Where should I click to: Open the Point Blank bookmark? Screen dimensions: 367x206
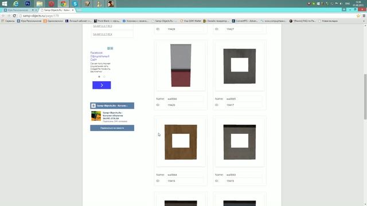(107, 21)
